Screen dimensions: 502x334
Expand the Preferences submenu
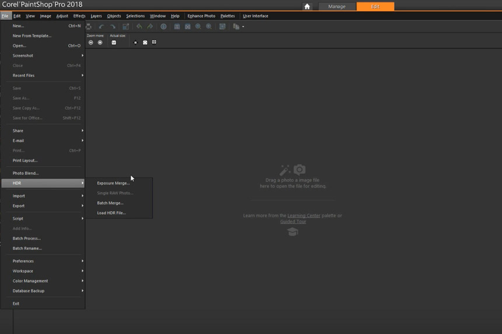click(x=43, y=261)
